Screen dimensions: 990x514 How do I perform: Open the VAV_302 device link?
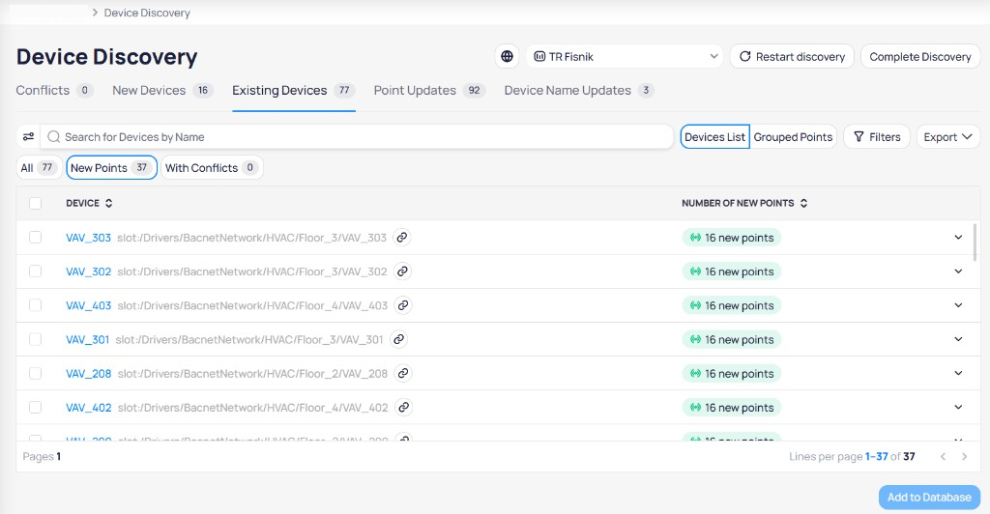(x=88, y=271)
